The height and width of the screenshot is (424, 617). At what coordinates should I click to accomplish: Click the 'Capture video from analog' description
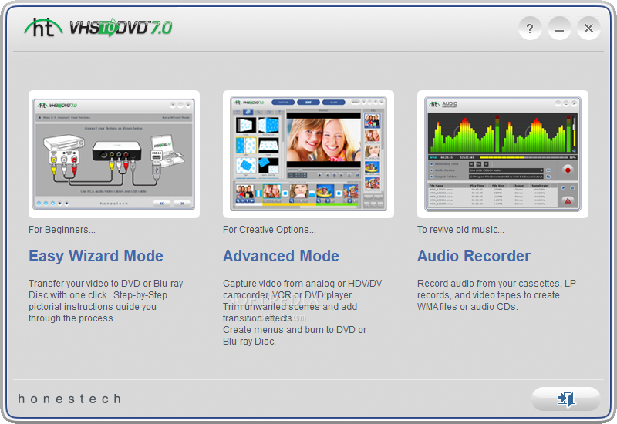tap(302, 312)
